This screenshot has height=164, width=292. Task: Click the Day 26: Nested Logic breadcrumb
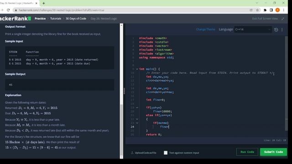[104, 19]
